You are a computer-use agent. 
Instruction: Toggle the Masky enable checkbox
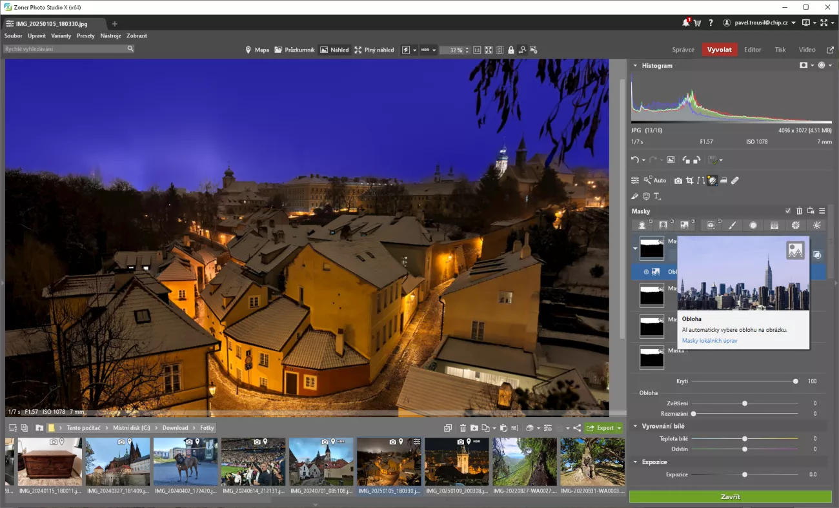click(787, 211)
